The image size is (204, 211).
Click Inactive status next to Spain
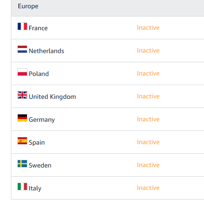tap(148, 142)
